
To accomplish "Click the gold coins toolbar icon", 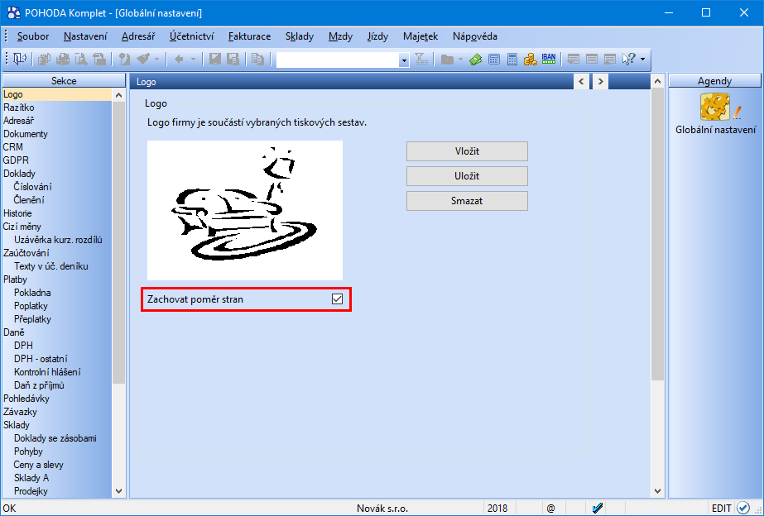I will pos(530,60).
